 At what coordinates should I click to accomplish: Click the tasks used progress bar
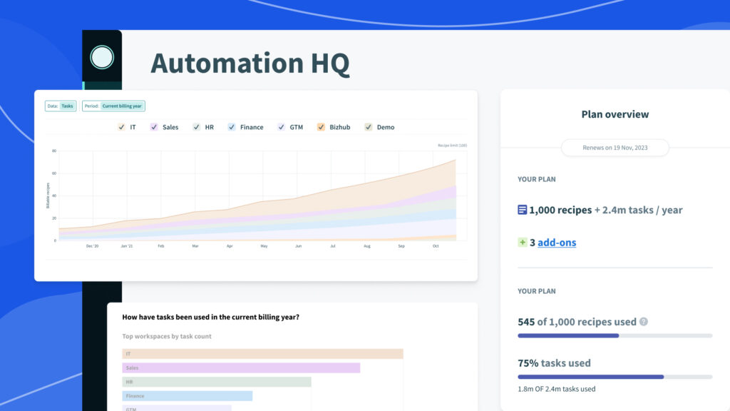tap(615, 377)
